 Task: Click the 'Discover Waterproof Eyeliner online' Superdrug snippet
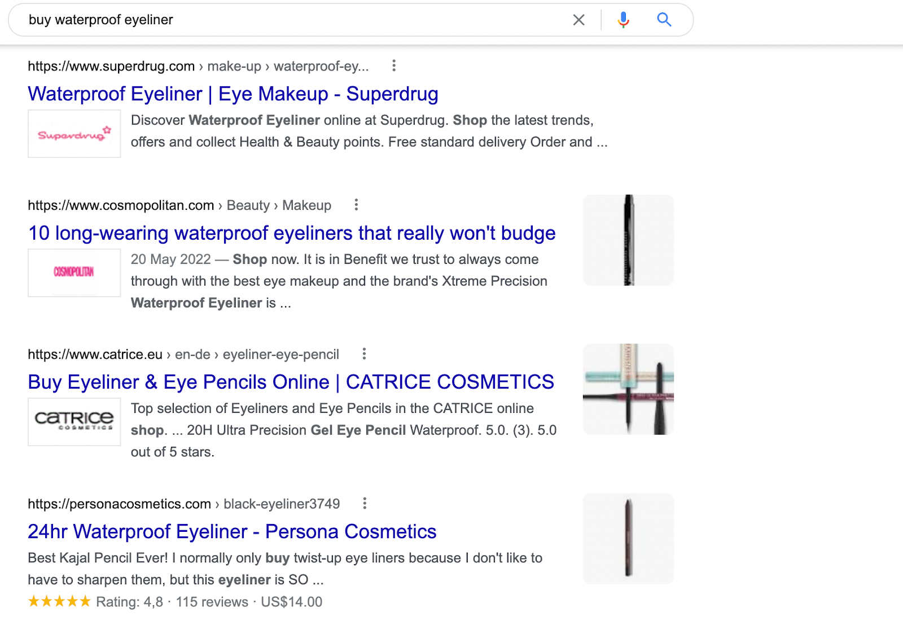pyautogui.click(x=369, y=131)
